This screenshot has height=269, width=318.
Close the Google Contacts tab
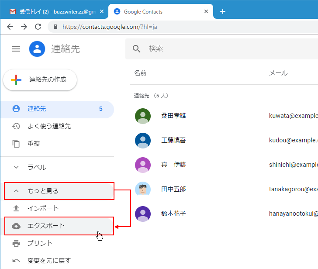(x=206, y=11)
